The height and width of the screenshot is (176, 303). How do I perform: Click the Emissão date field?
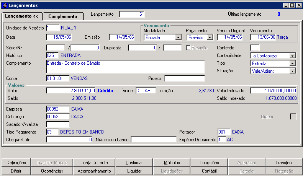pyautogui.click(x=122, y=37)
